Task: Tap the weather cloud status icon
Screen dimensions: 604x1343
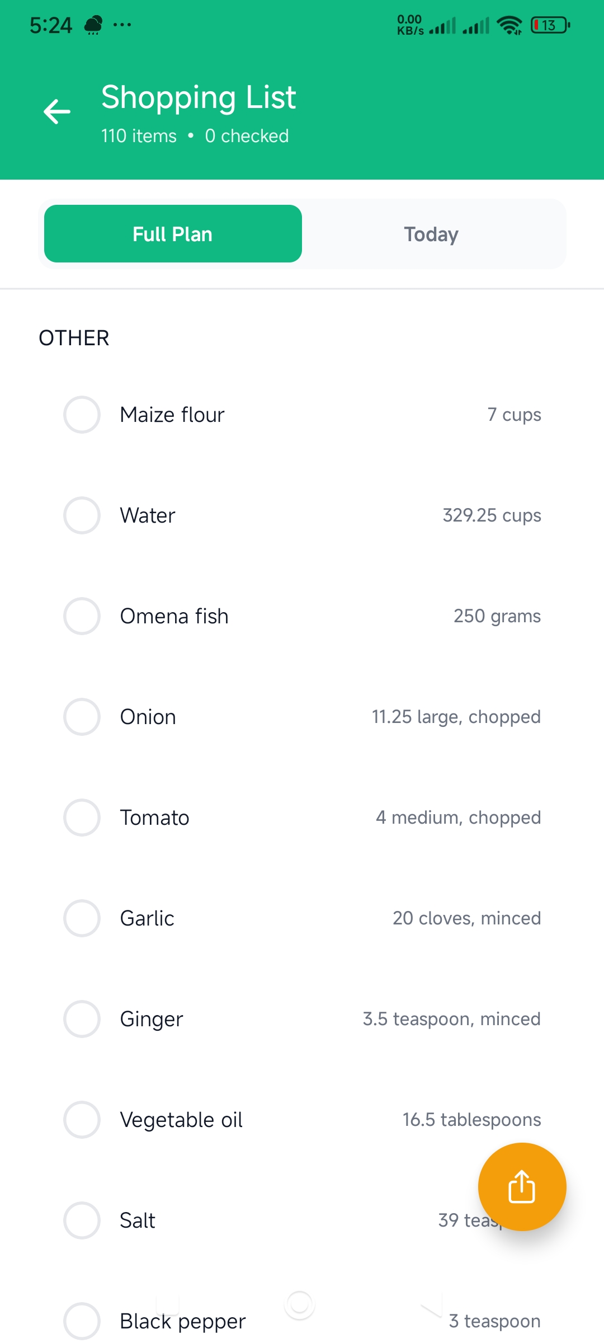Action: coord(93,25)
